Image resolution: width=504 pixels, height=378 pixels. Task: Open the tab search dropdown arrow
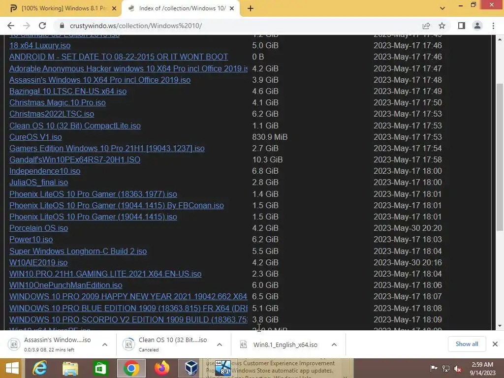pyautogui.click(x=442, y=8)
